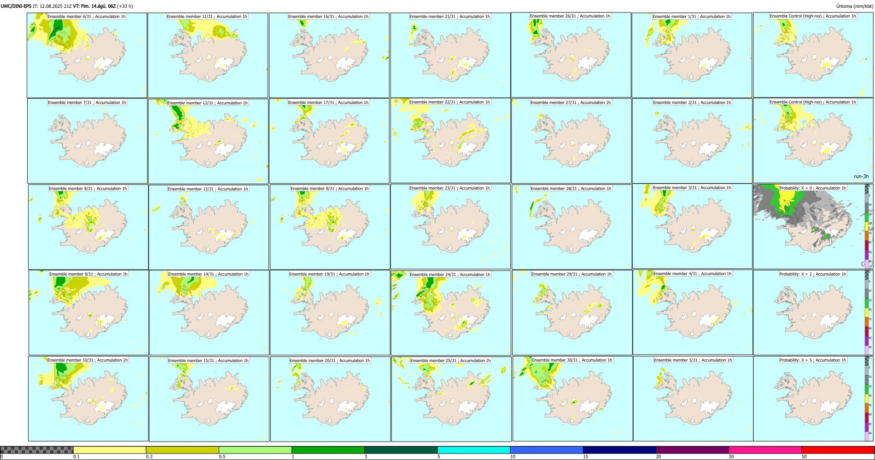Click the Ensemble member 9/31 map panel

point(88,312)
